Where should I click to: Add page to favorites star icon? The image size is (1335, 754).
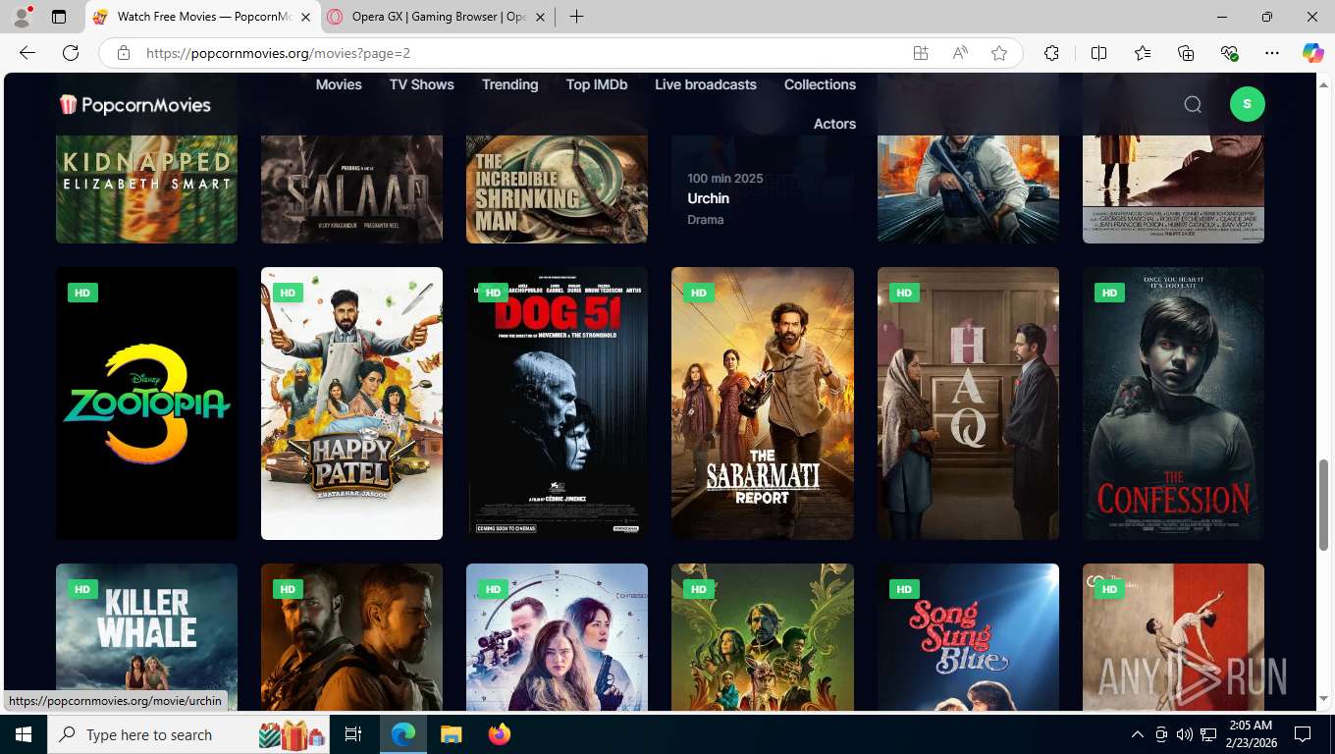pyautogui.click(x=999, y=53)
